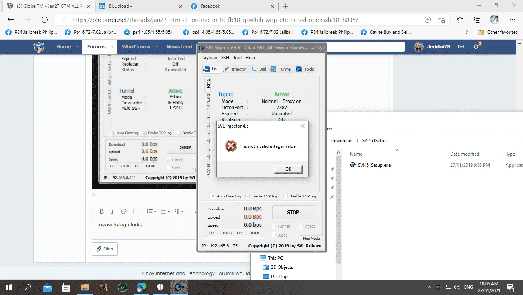Click the Mini Mode button
523x295 pixels.
[x=311, y=238]
